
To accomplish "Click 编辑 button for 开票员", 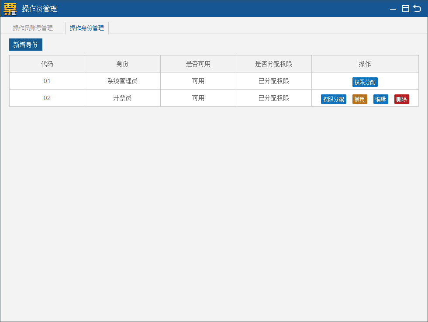I will [x=380, y=99].
